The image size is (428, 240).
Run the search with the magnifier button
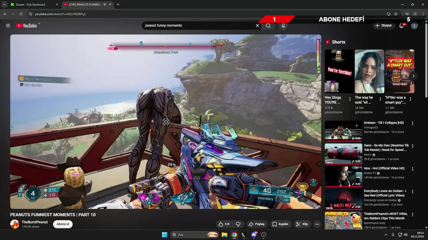tap(268, 26)
